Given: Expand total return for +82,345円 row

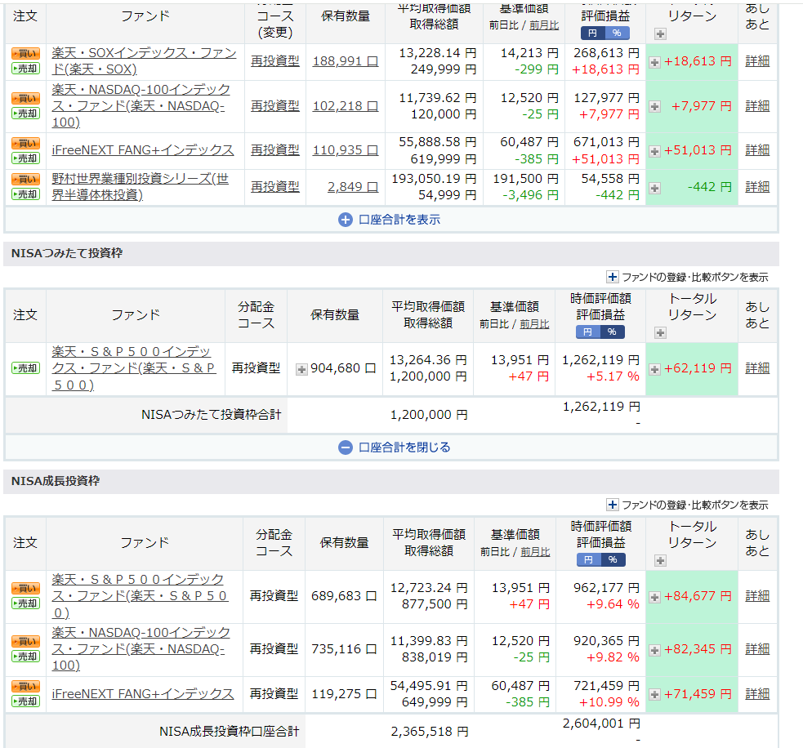Looking at the screenshot, I should click(x=654, y=650).
